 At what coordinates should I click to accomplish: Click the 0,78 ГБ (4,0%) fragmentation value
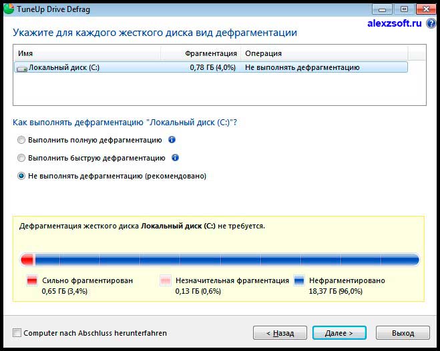pyautogui.click(x=212, y=67)
